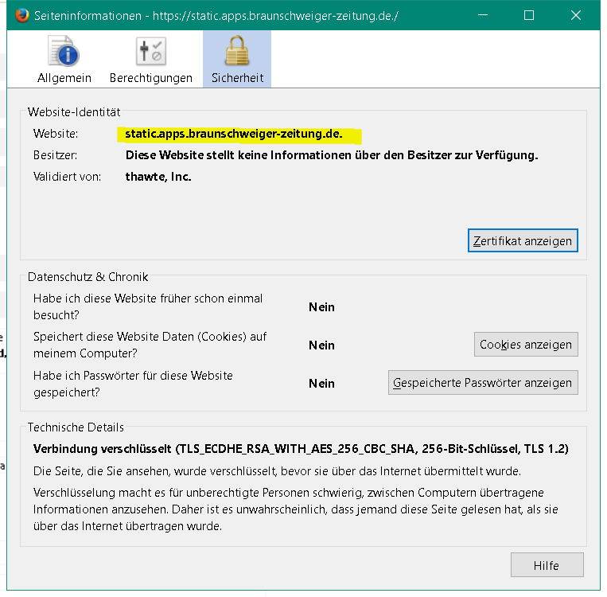607x597 pixels.
Task: Click the 'Technische Details' group label
Action: click(76, 427)
